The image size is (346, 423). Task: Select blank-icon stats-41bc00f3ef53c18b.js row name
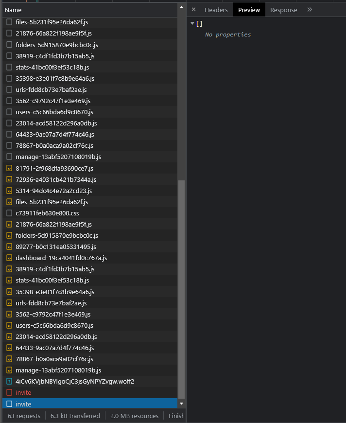point(52,67)
